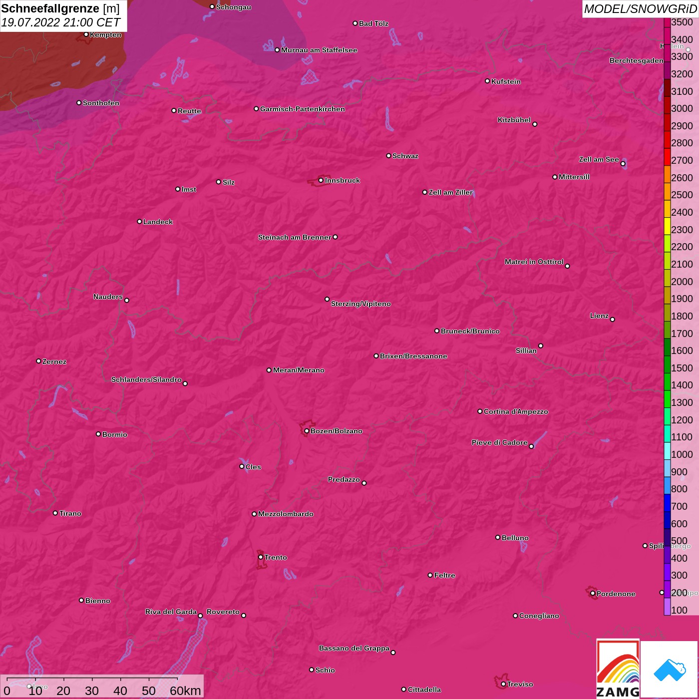Click the Bassano del Grappa label

pyautogui.click(x=354, y=648)
